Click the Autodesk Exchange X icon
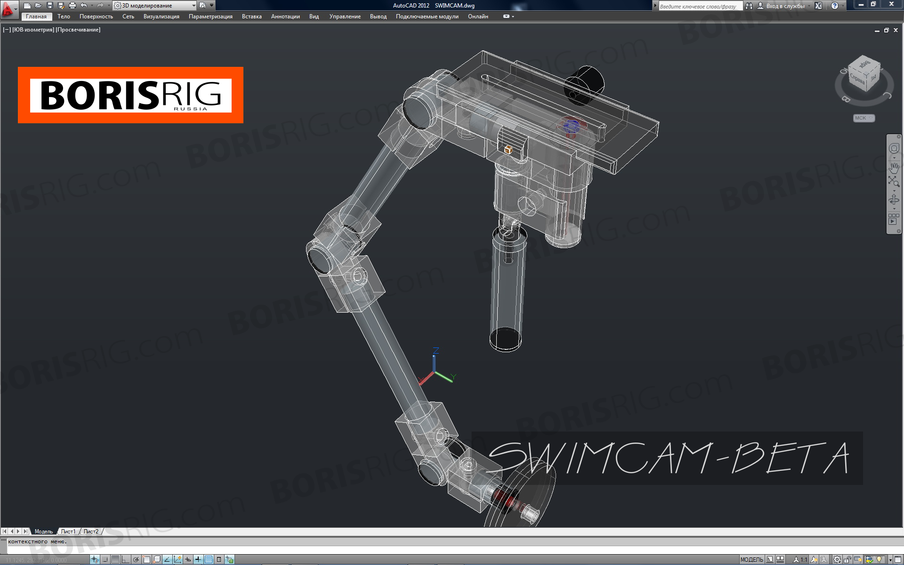Image resolution: width=904 pixels, height=565 pixels. [818, 6]
